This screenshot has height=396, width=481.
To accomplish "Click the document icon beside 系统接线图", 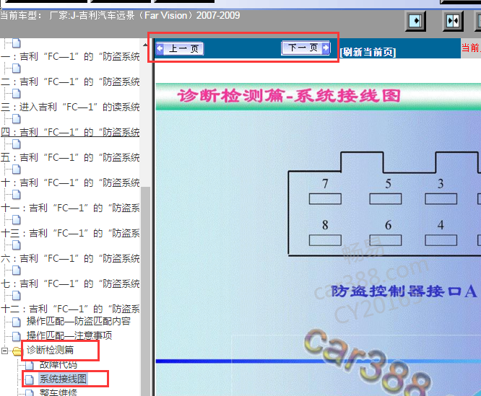I will [x=30, y=379].
